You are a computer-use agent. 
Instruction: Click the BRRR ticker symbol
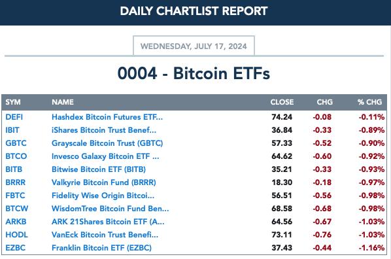click(x=15, y=182)
